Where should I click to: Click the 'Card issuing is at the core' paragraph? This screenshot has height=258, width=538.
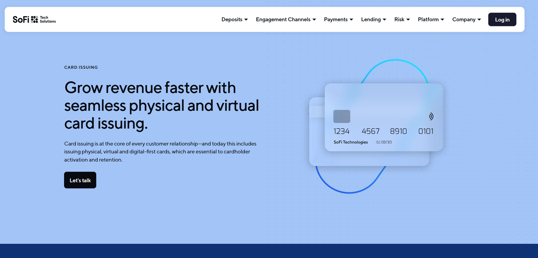pos(161,152)
